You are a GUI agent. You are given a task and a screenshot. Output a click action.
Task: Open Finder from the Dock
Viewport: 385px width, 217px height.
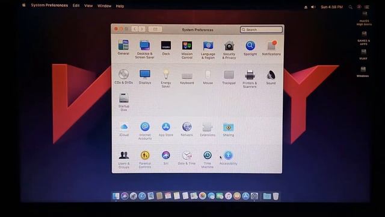(116, 196)
